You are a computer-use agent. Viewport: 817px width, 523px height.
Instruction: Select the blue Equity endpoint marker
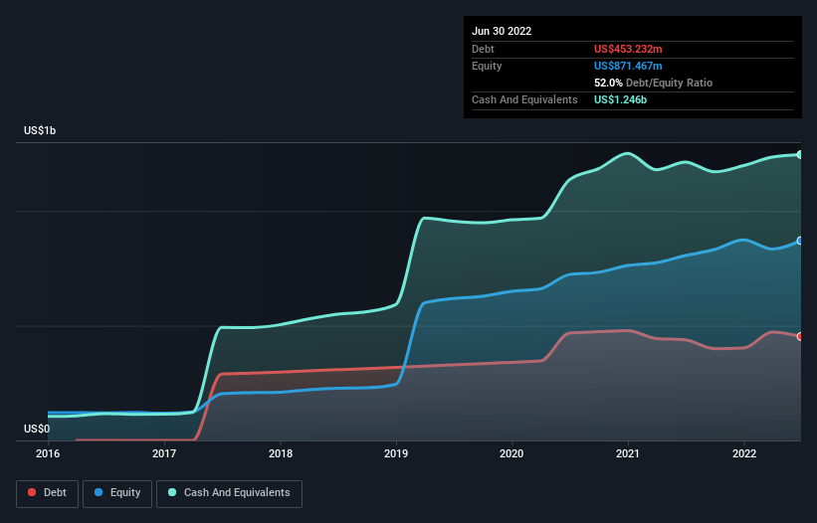pyautogui.click(x=800, y=241)
